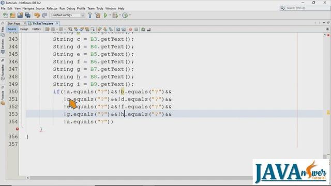Open the Edit menu
The image size is (331, 186).
[x=10, y=8]
